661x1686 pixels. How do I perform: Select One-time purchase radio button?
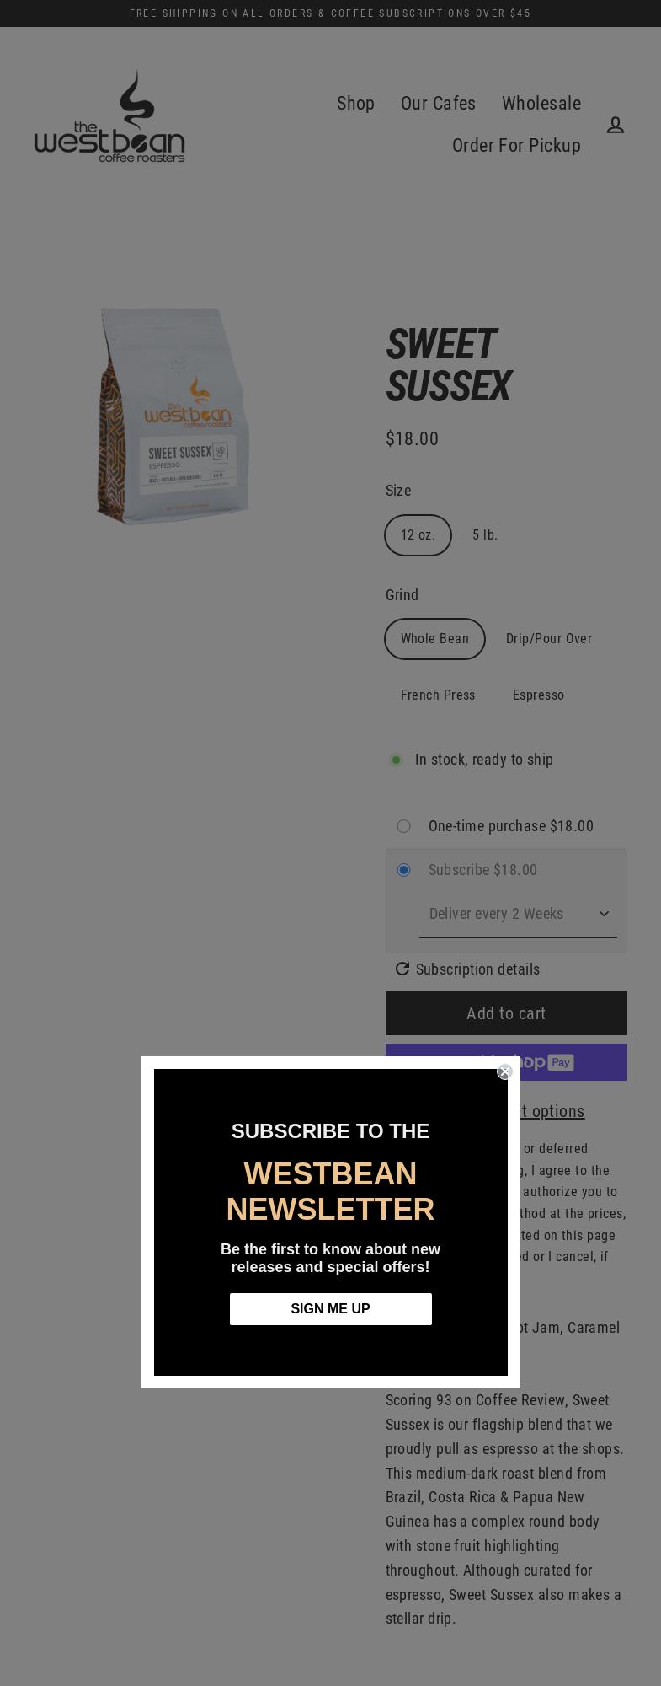pyautogui.click(x=403, y=826)
